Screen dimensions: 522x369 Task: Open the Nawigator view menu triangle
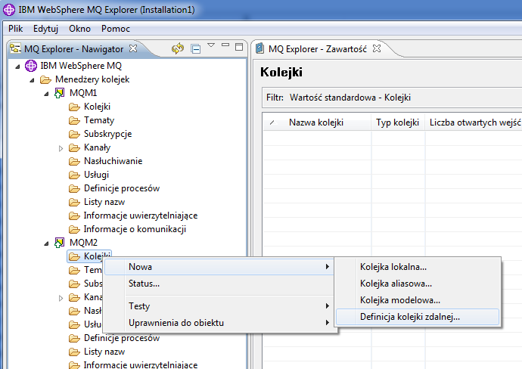[x=211, y=45]
